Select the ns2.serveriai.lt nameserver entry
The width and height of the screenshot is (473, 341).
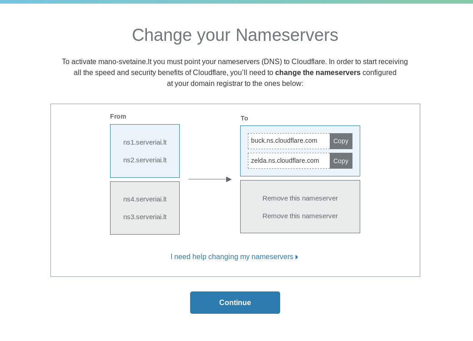click(145, 160)
